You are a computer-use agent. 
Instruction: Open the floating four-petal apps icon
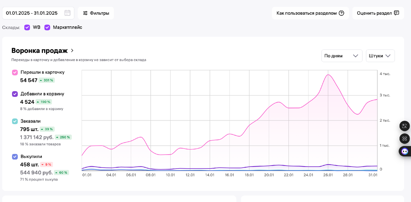coord(404,139)
